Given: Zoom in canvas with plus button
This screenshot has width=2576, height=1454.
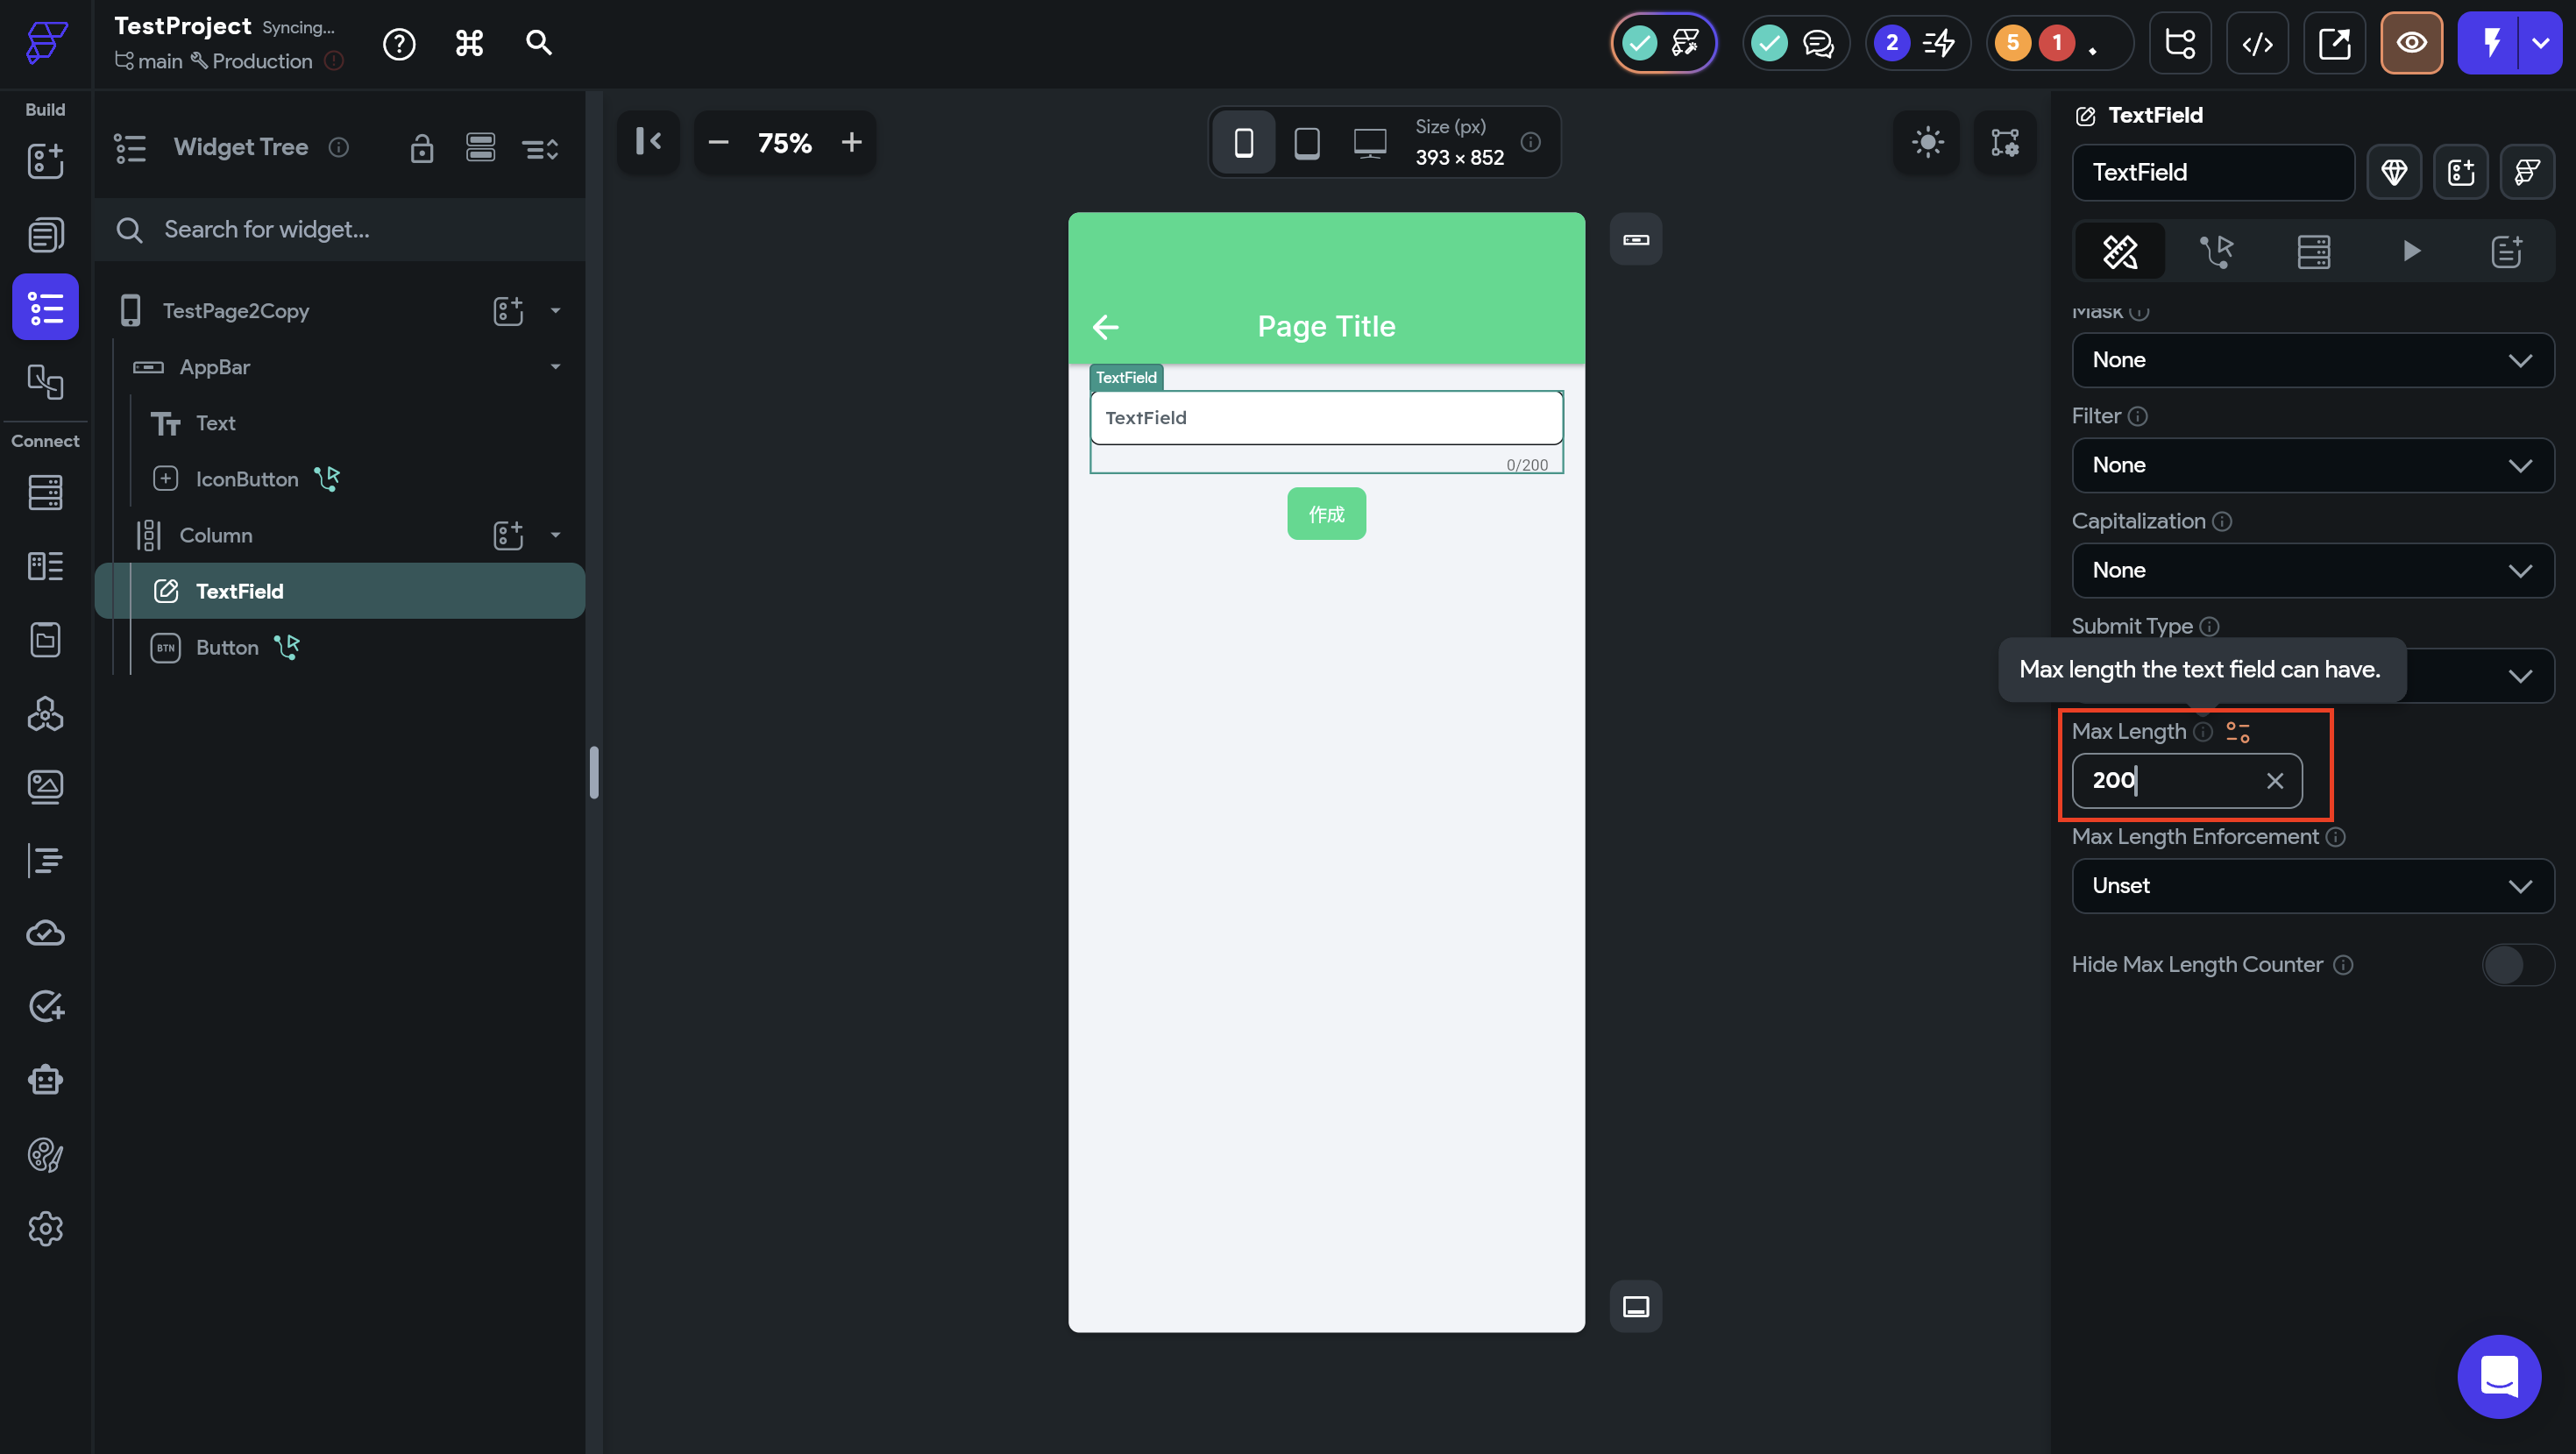Looking at the screenshot, I should coord(851,143).
